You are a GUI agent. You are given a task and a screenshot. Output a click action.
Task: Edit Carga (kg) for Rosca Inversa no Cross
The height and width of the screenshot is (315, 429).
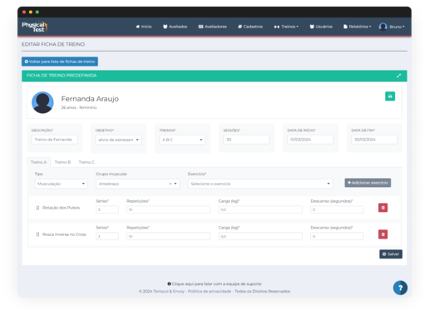coord(260,236)
